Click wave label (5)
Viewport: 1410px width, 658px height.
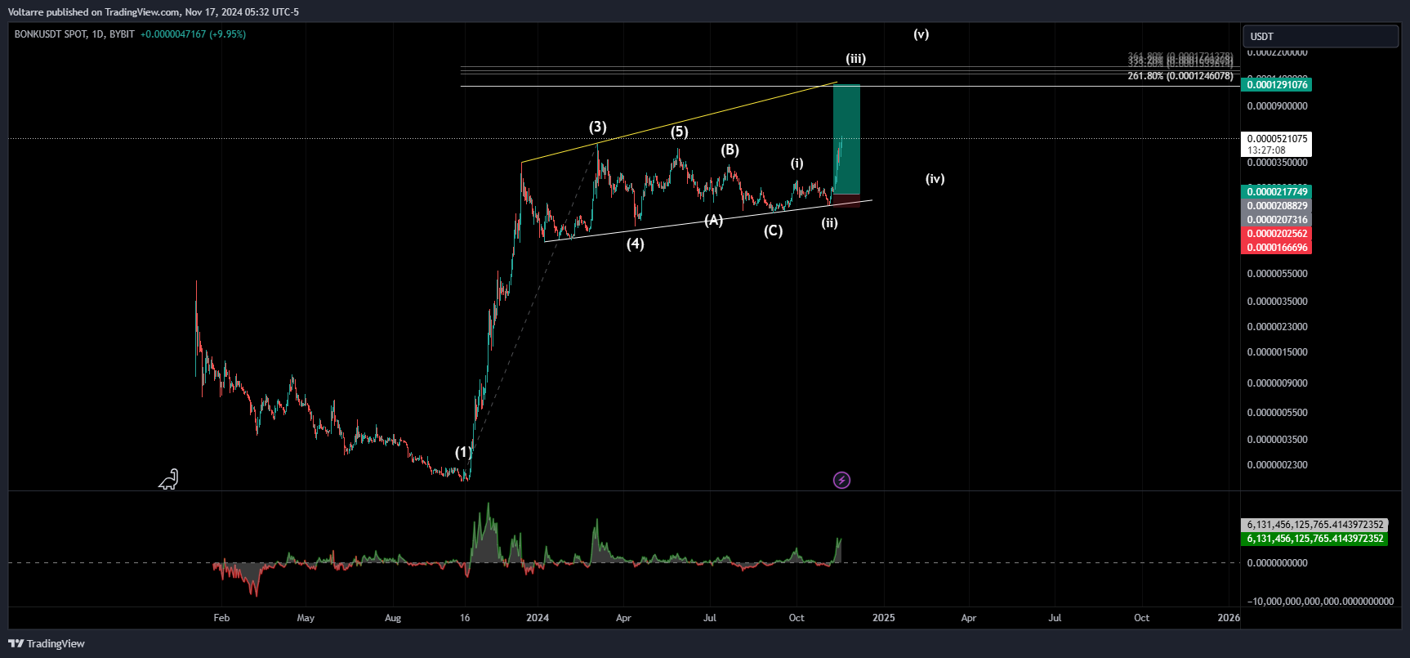[680, 132]
